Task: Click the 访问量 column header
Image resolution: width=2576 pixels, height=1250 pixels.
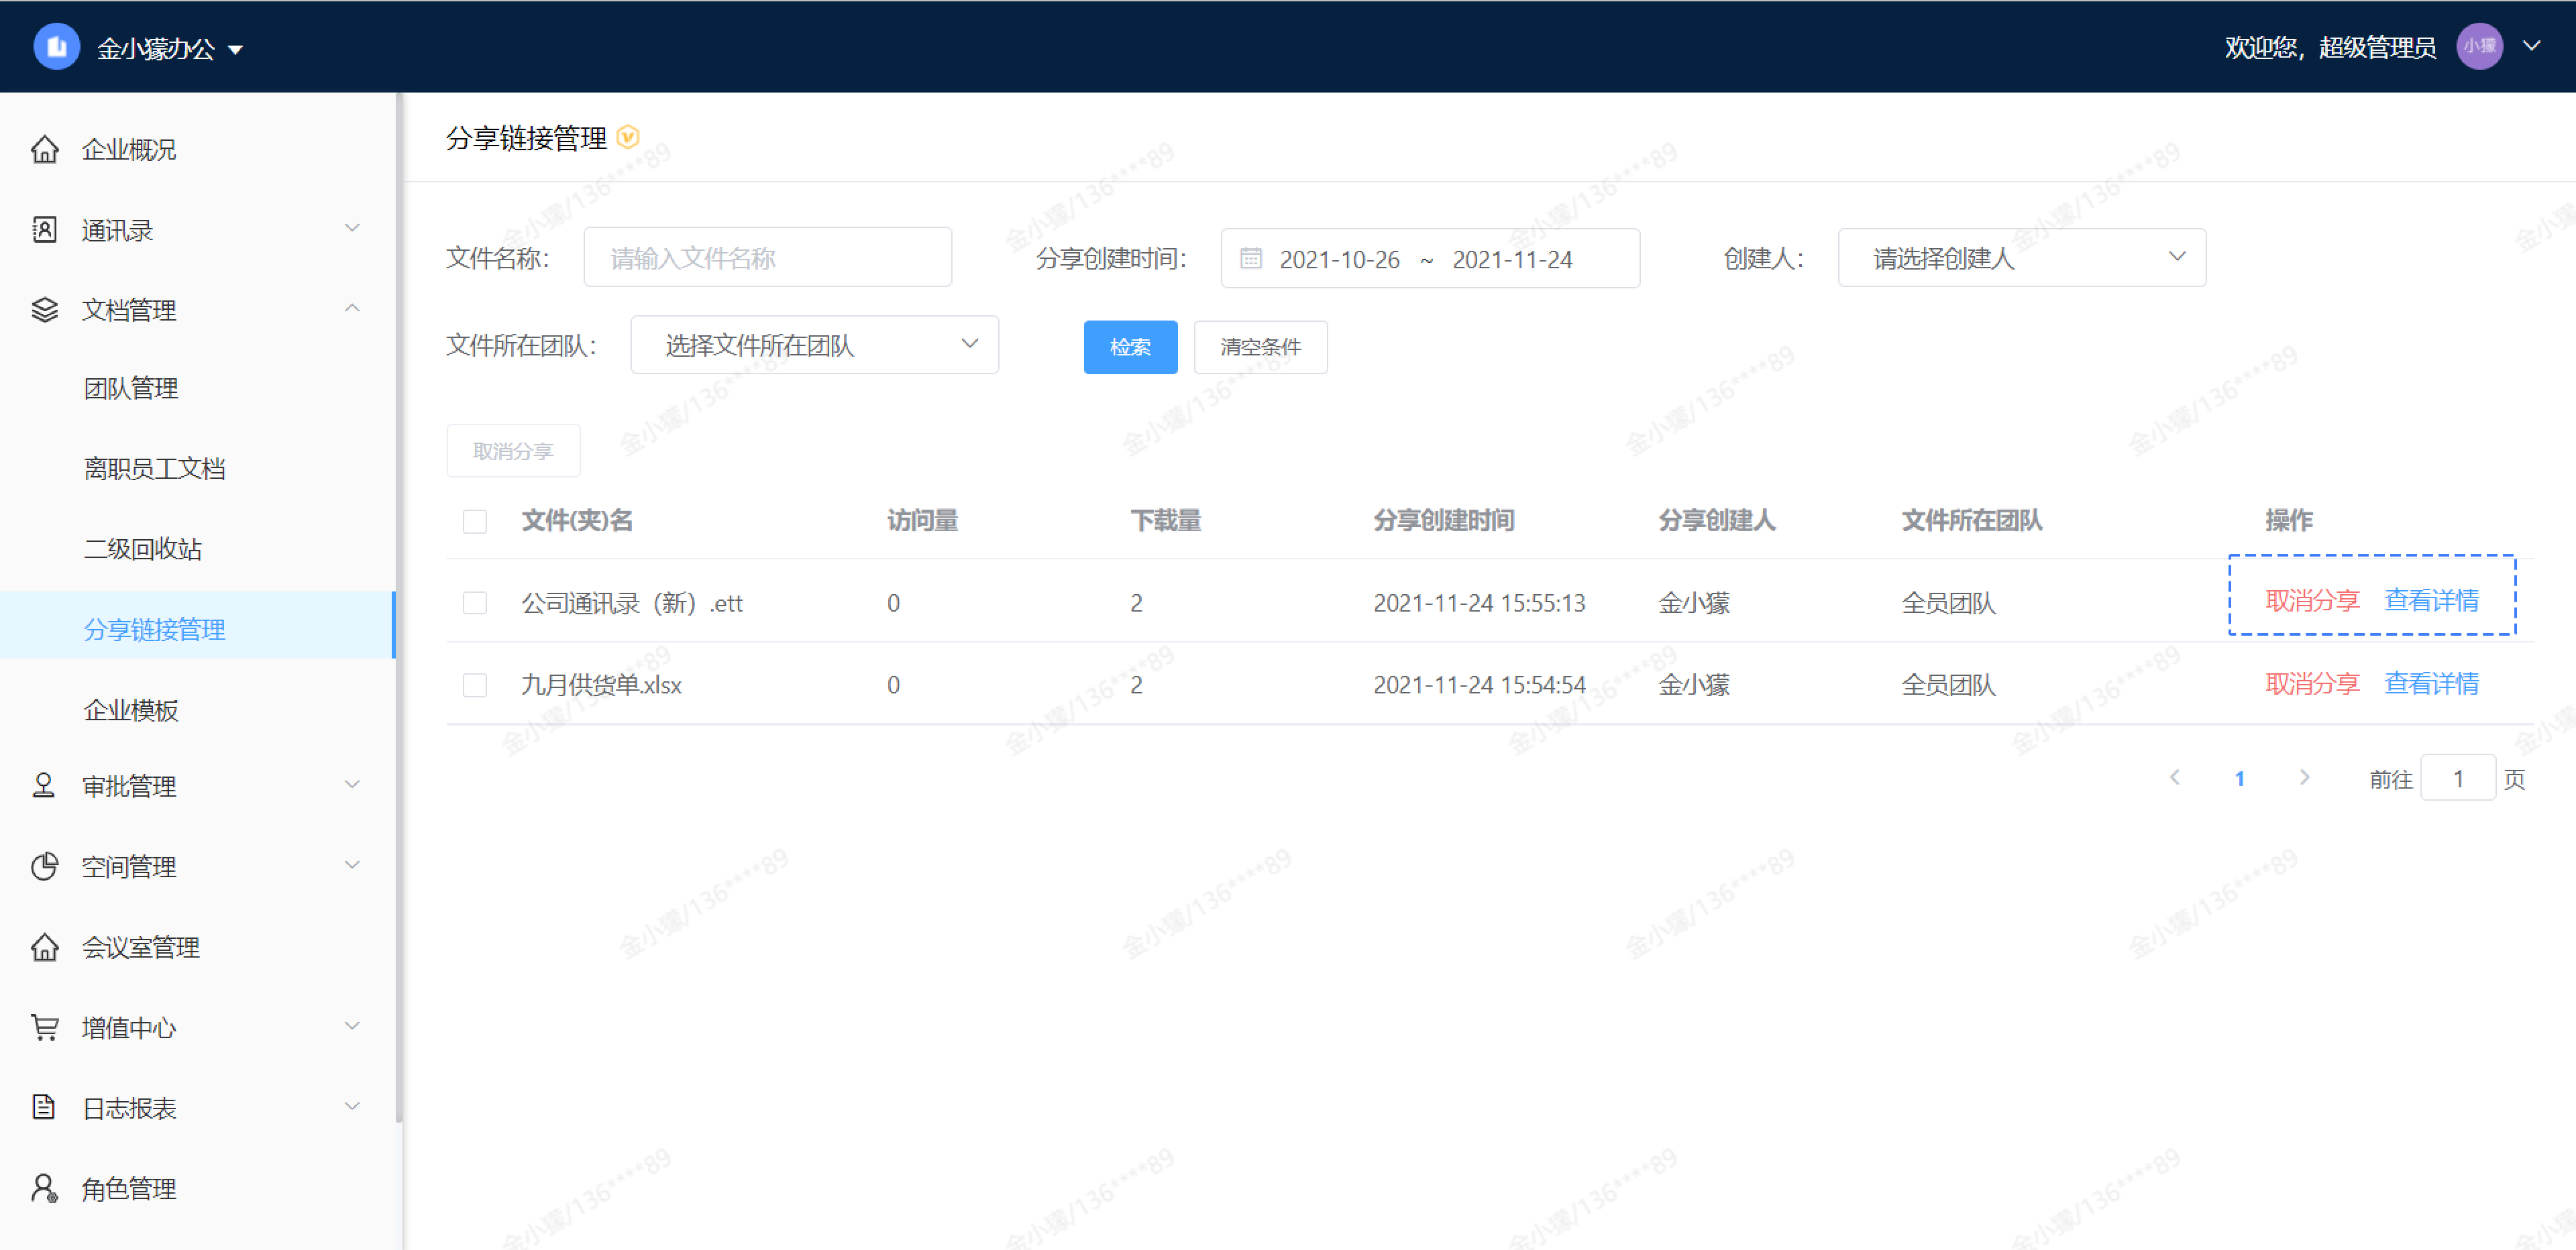Action: (922, 521)
